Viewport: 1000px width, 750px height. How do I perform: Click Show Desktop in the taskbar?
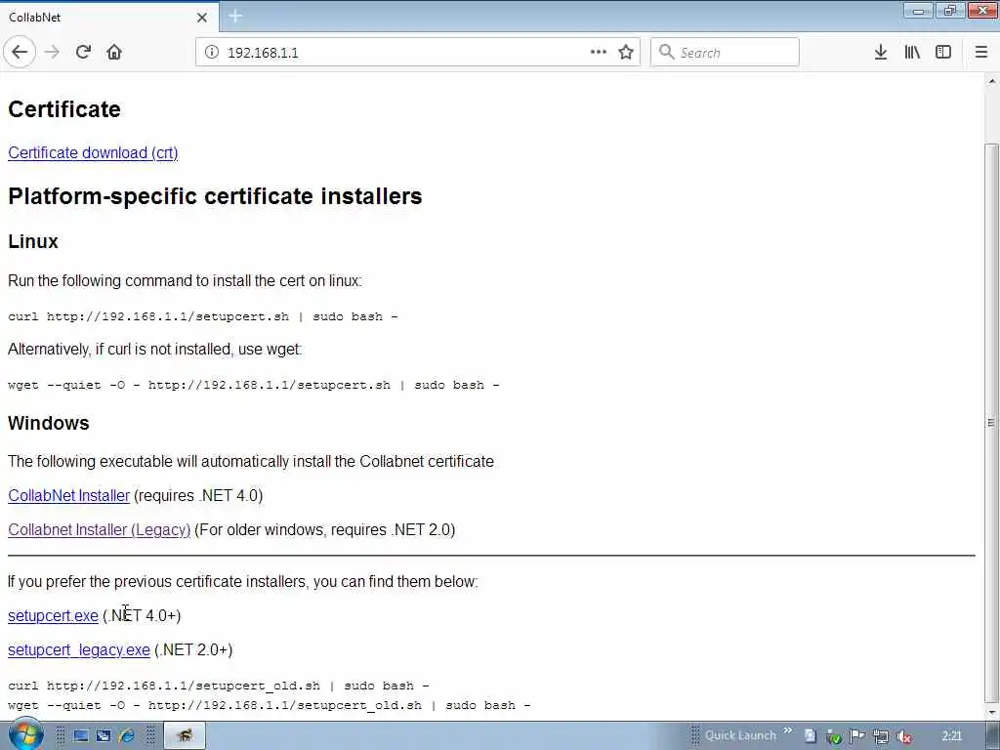(x=80, y=736)
